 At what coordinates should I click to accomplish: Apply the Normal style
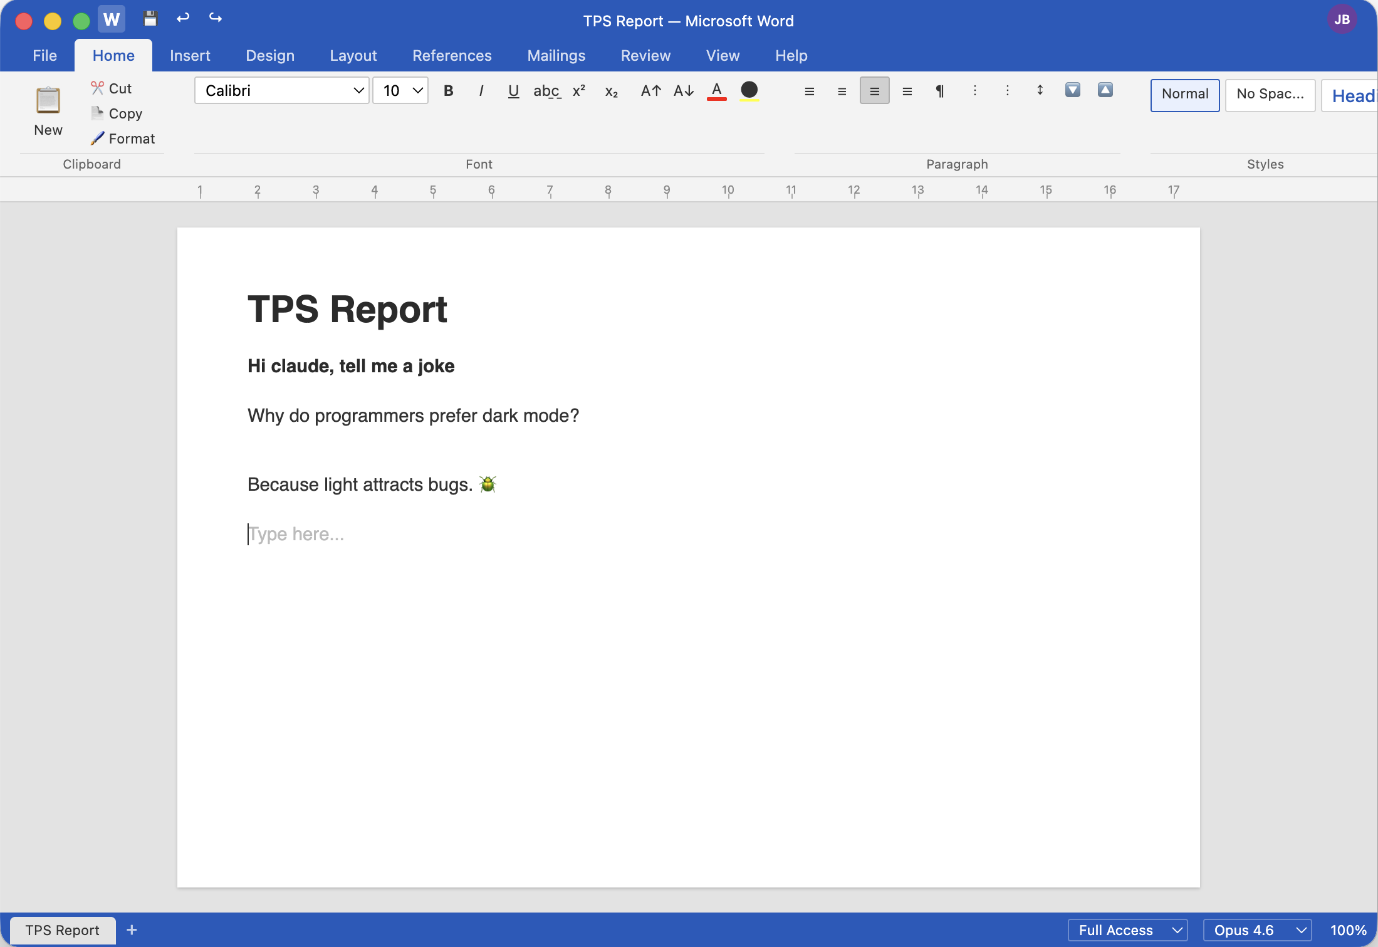(x=1184, y=95)
